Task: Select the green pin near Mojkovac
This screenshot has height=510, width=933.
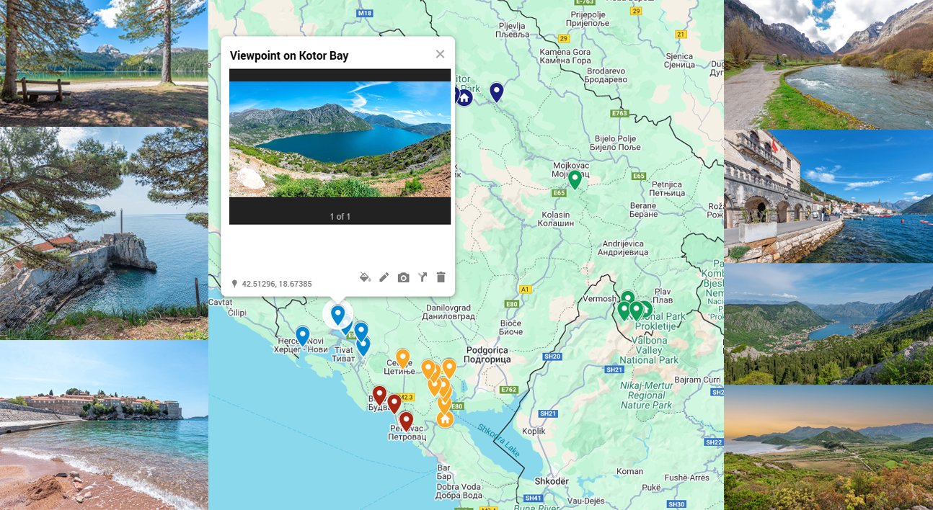Action: coord(575,179)
